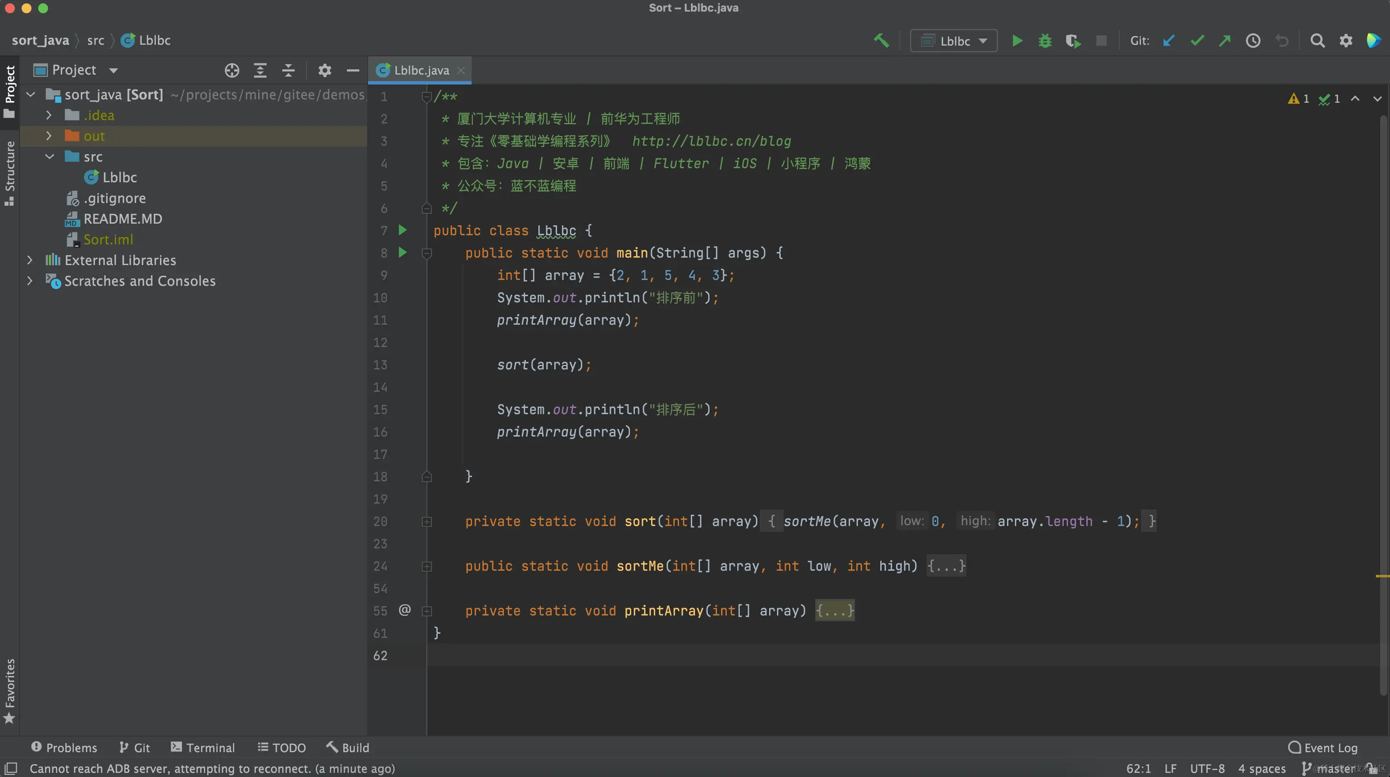
Task: Open the Problems tool window tab
Action: tap(64, 747)
